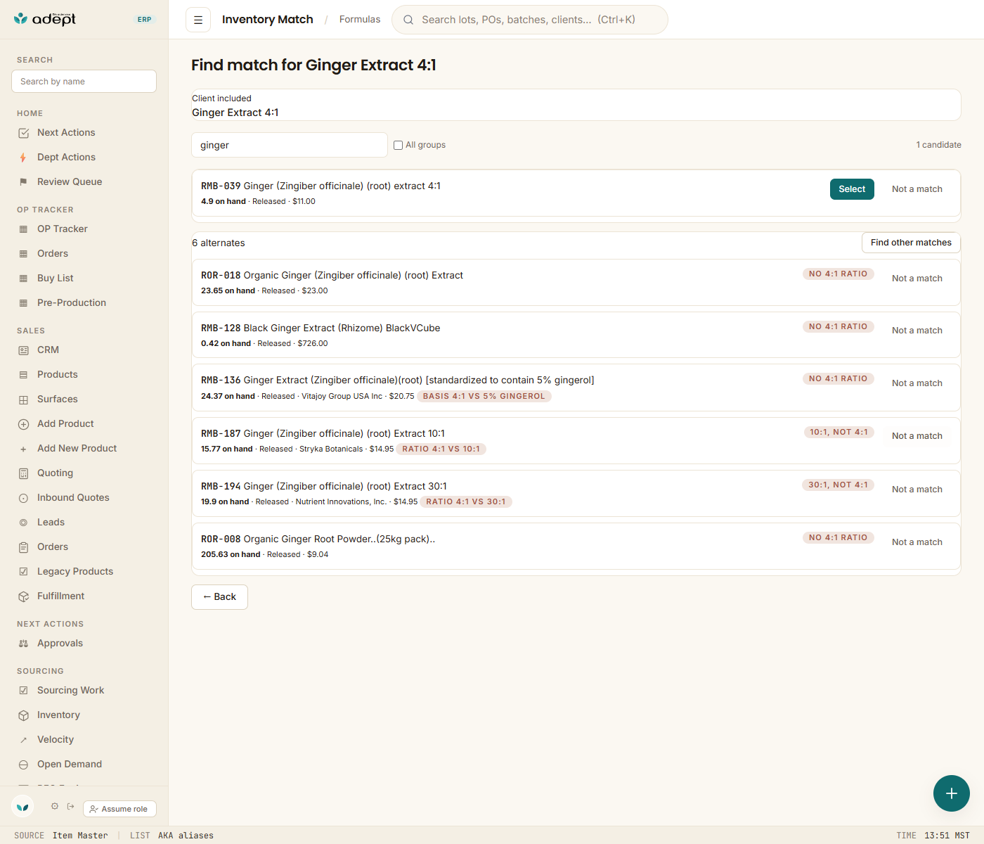Click the logout arrow icon
The width and height of the screenshot is (984, 844).
[x=70, y=807]
